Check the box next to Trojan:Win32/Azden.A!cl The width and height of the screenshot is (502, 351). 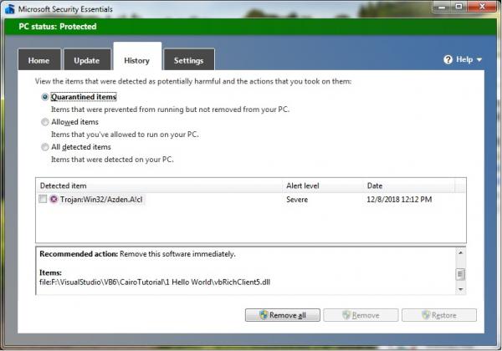pos(43,199)
